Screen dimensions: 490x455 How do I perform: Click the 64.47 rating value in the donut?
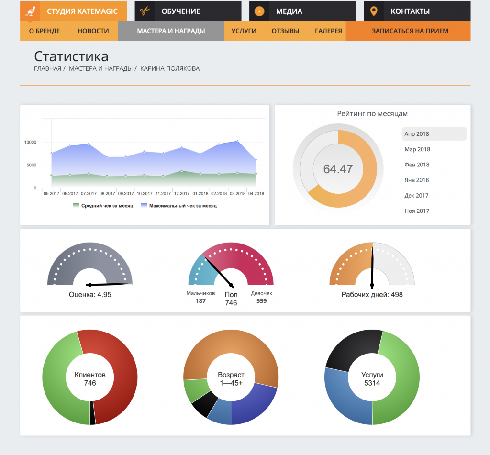pyautogui.click(x=338, y=169)
